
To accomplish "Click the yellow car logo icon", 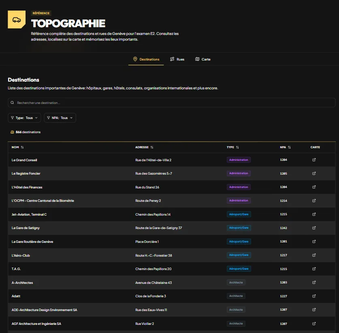I will pyautogui.click(x=17, y=19).
